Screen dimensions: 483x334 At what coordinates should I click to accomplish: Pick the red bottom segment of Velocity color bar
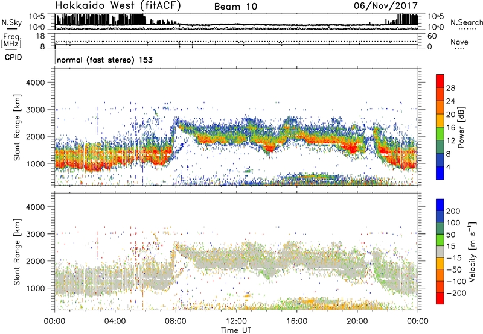click(440, 298)
